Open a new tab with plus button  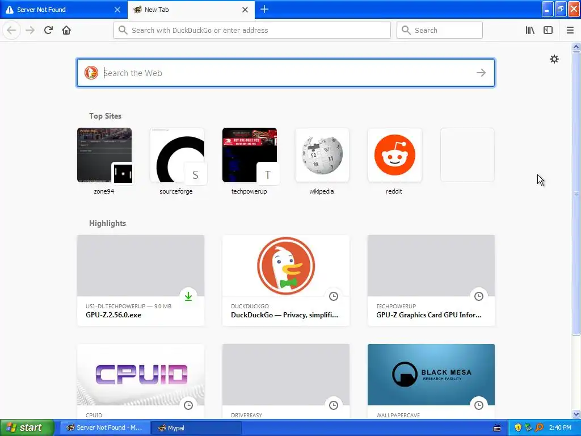click(x=264, y=9)
